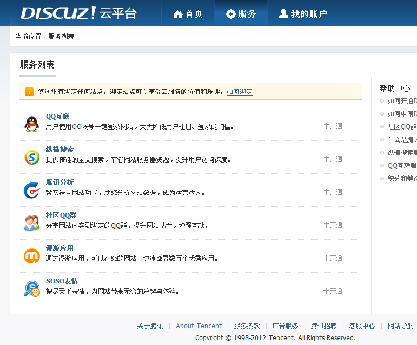
Task: Click 当前位置 breadcrumb label
Action: (x=28, y=37)
